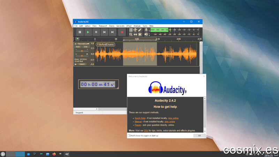Open the Tracks menu
This screenshot has height=157, width=279.
pos(112,26)
